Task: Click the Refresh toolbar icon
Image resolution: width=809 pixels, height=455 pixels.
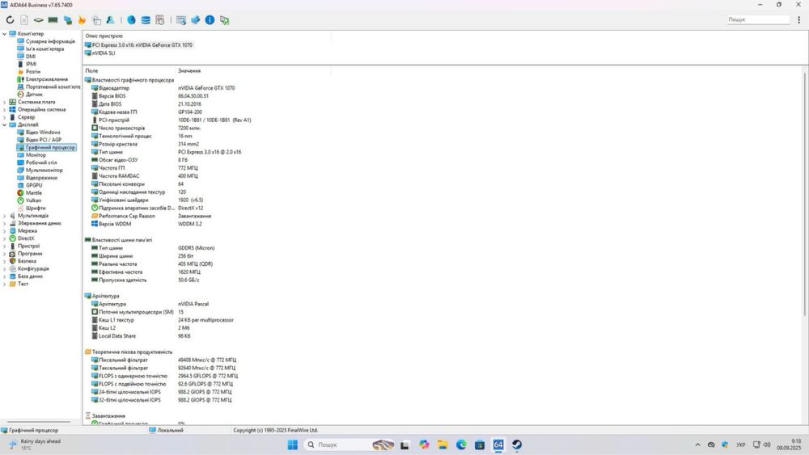Action: (x=10, y=20)
